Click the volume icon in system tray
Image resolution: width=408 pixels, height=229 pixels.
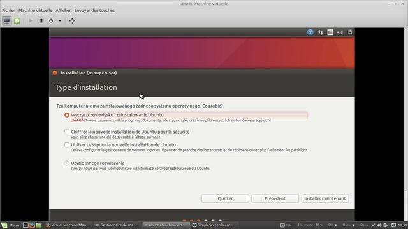(379, 225)
